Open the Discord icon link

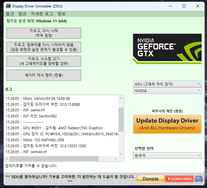click(x=199, y=179)
